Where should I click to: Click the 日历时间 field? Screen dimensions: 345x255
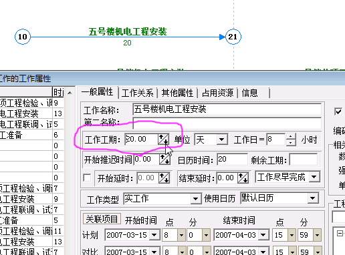click(232, 160)
